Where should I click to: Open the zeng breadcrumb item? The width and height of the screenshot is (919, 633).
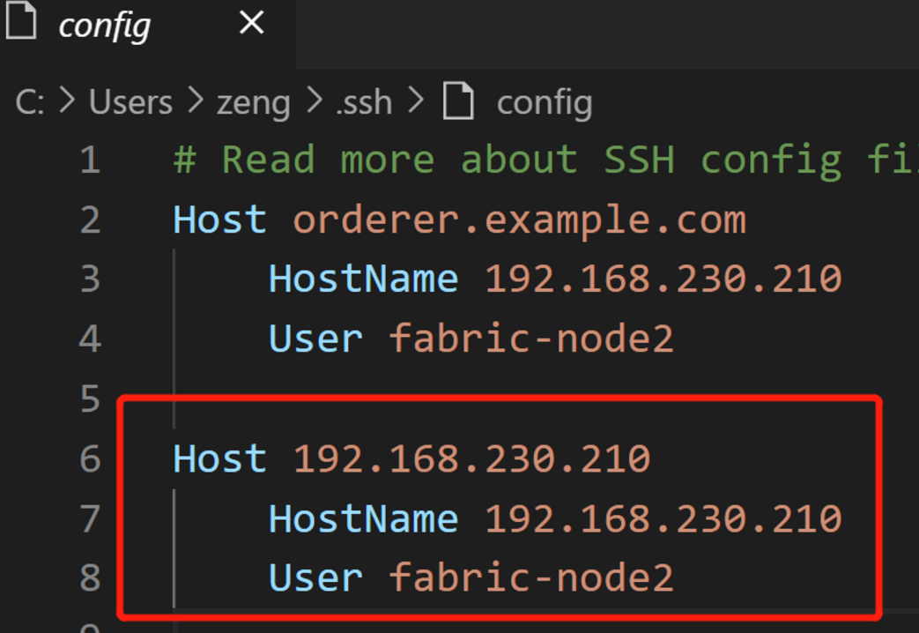tap(253, 101)
